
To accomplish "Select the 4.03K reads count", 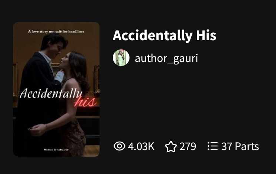I will [x=141, y=146].
